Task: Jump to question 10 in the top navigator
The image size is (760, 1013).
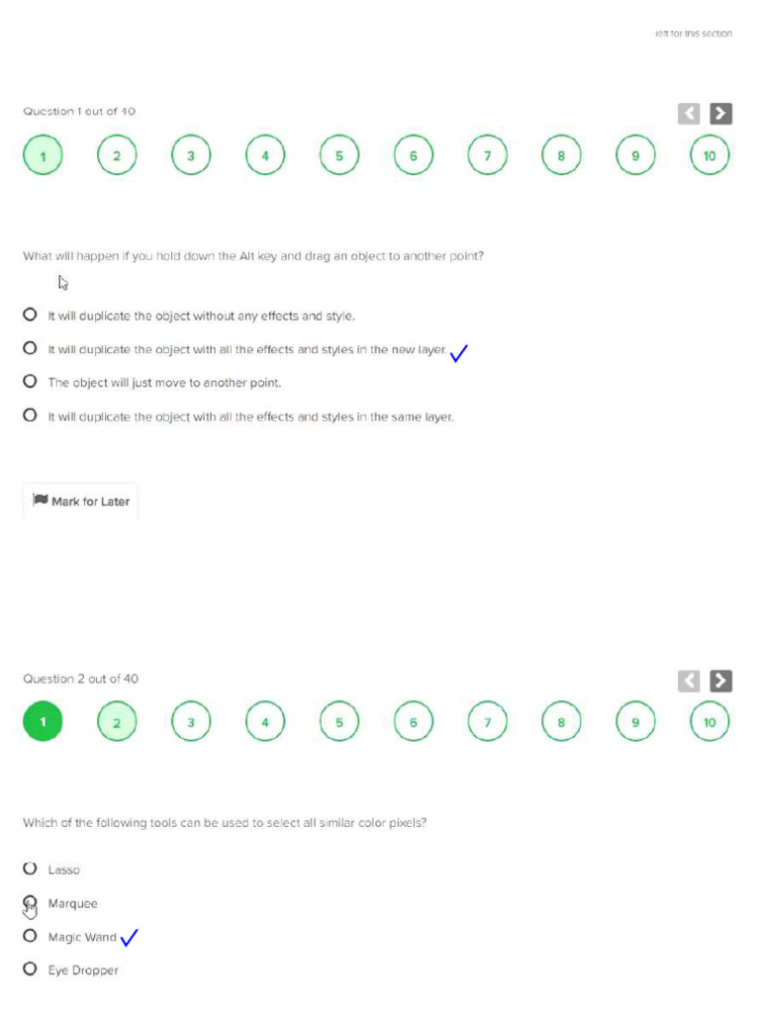Action: [x=710, y=155]
